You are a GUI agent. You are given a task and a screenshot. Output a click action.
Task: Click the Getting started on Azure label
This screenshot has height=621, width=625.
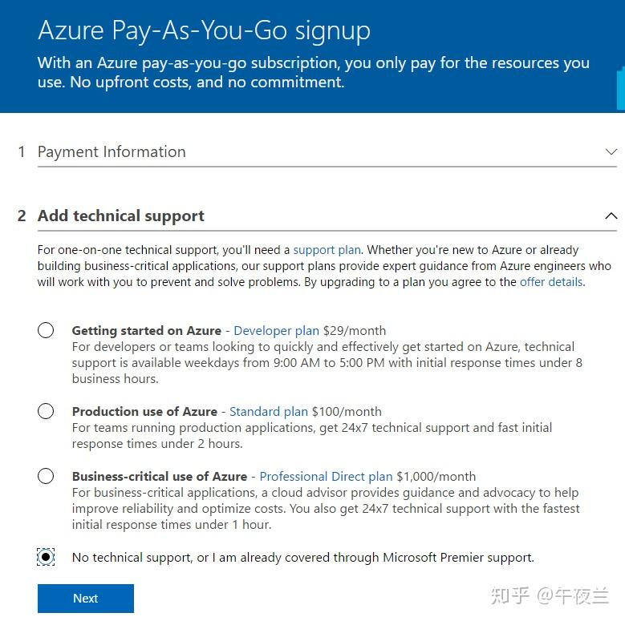(146, 330)
